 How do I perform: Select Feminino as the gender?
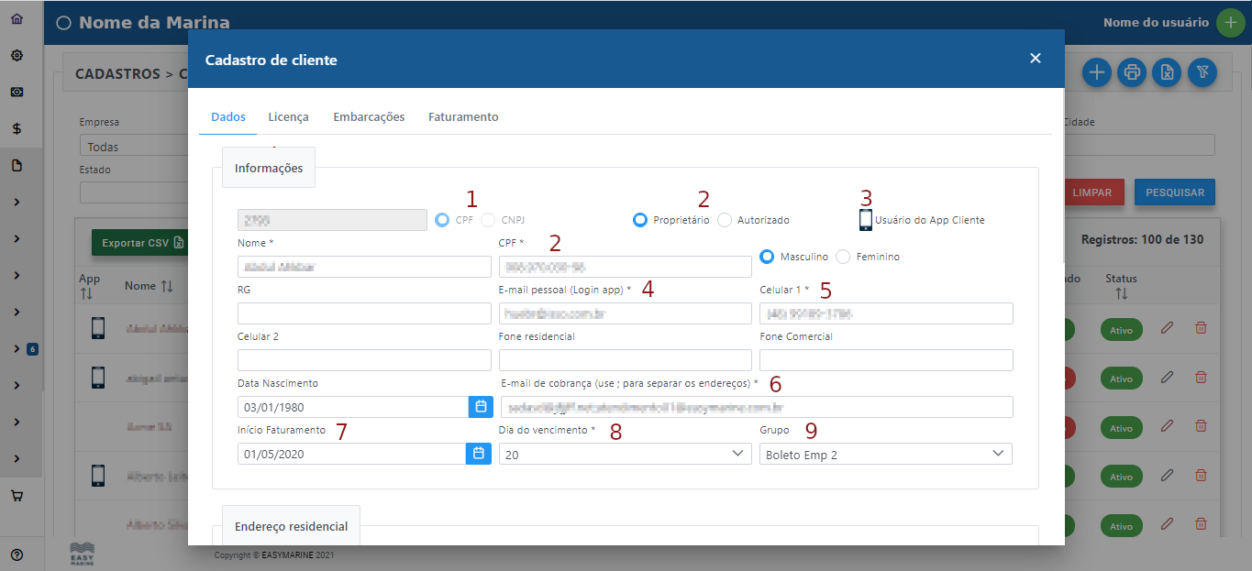click(x=844, y=257)
